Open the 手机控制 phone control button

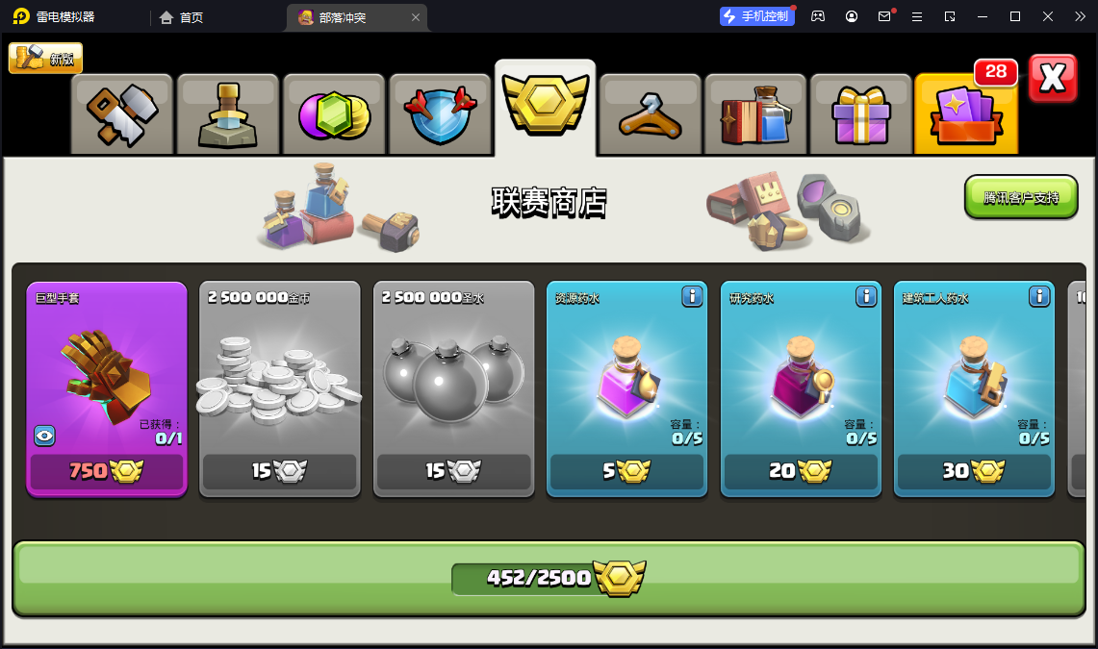click(x=757, y=16)
